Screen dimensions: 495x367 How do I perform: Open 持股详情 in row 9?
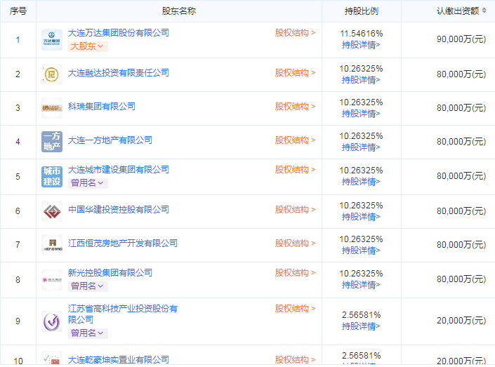(361, 326)
